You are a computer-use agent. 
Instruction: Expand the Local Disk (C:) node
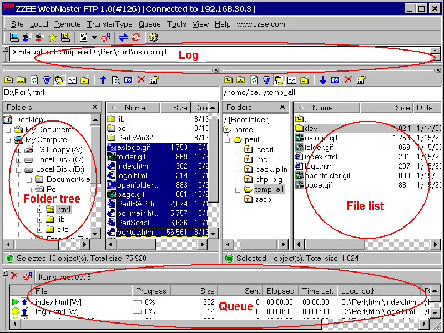pyautogui.click(x=19, y=160)
